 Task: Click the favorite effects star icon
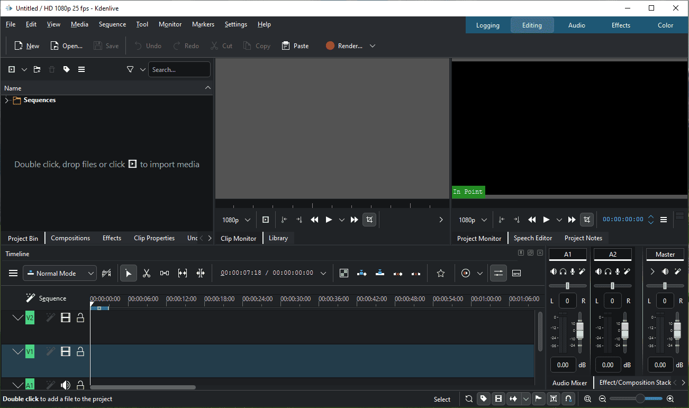(440, 273)
